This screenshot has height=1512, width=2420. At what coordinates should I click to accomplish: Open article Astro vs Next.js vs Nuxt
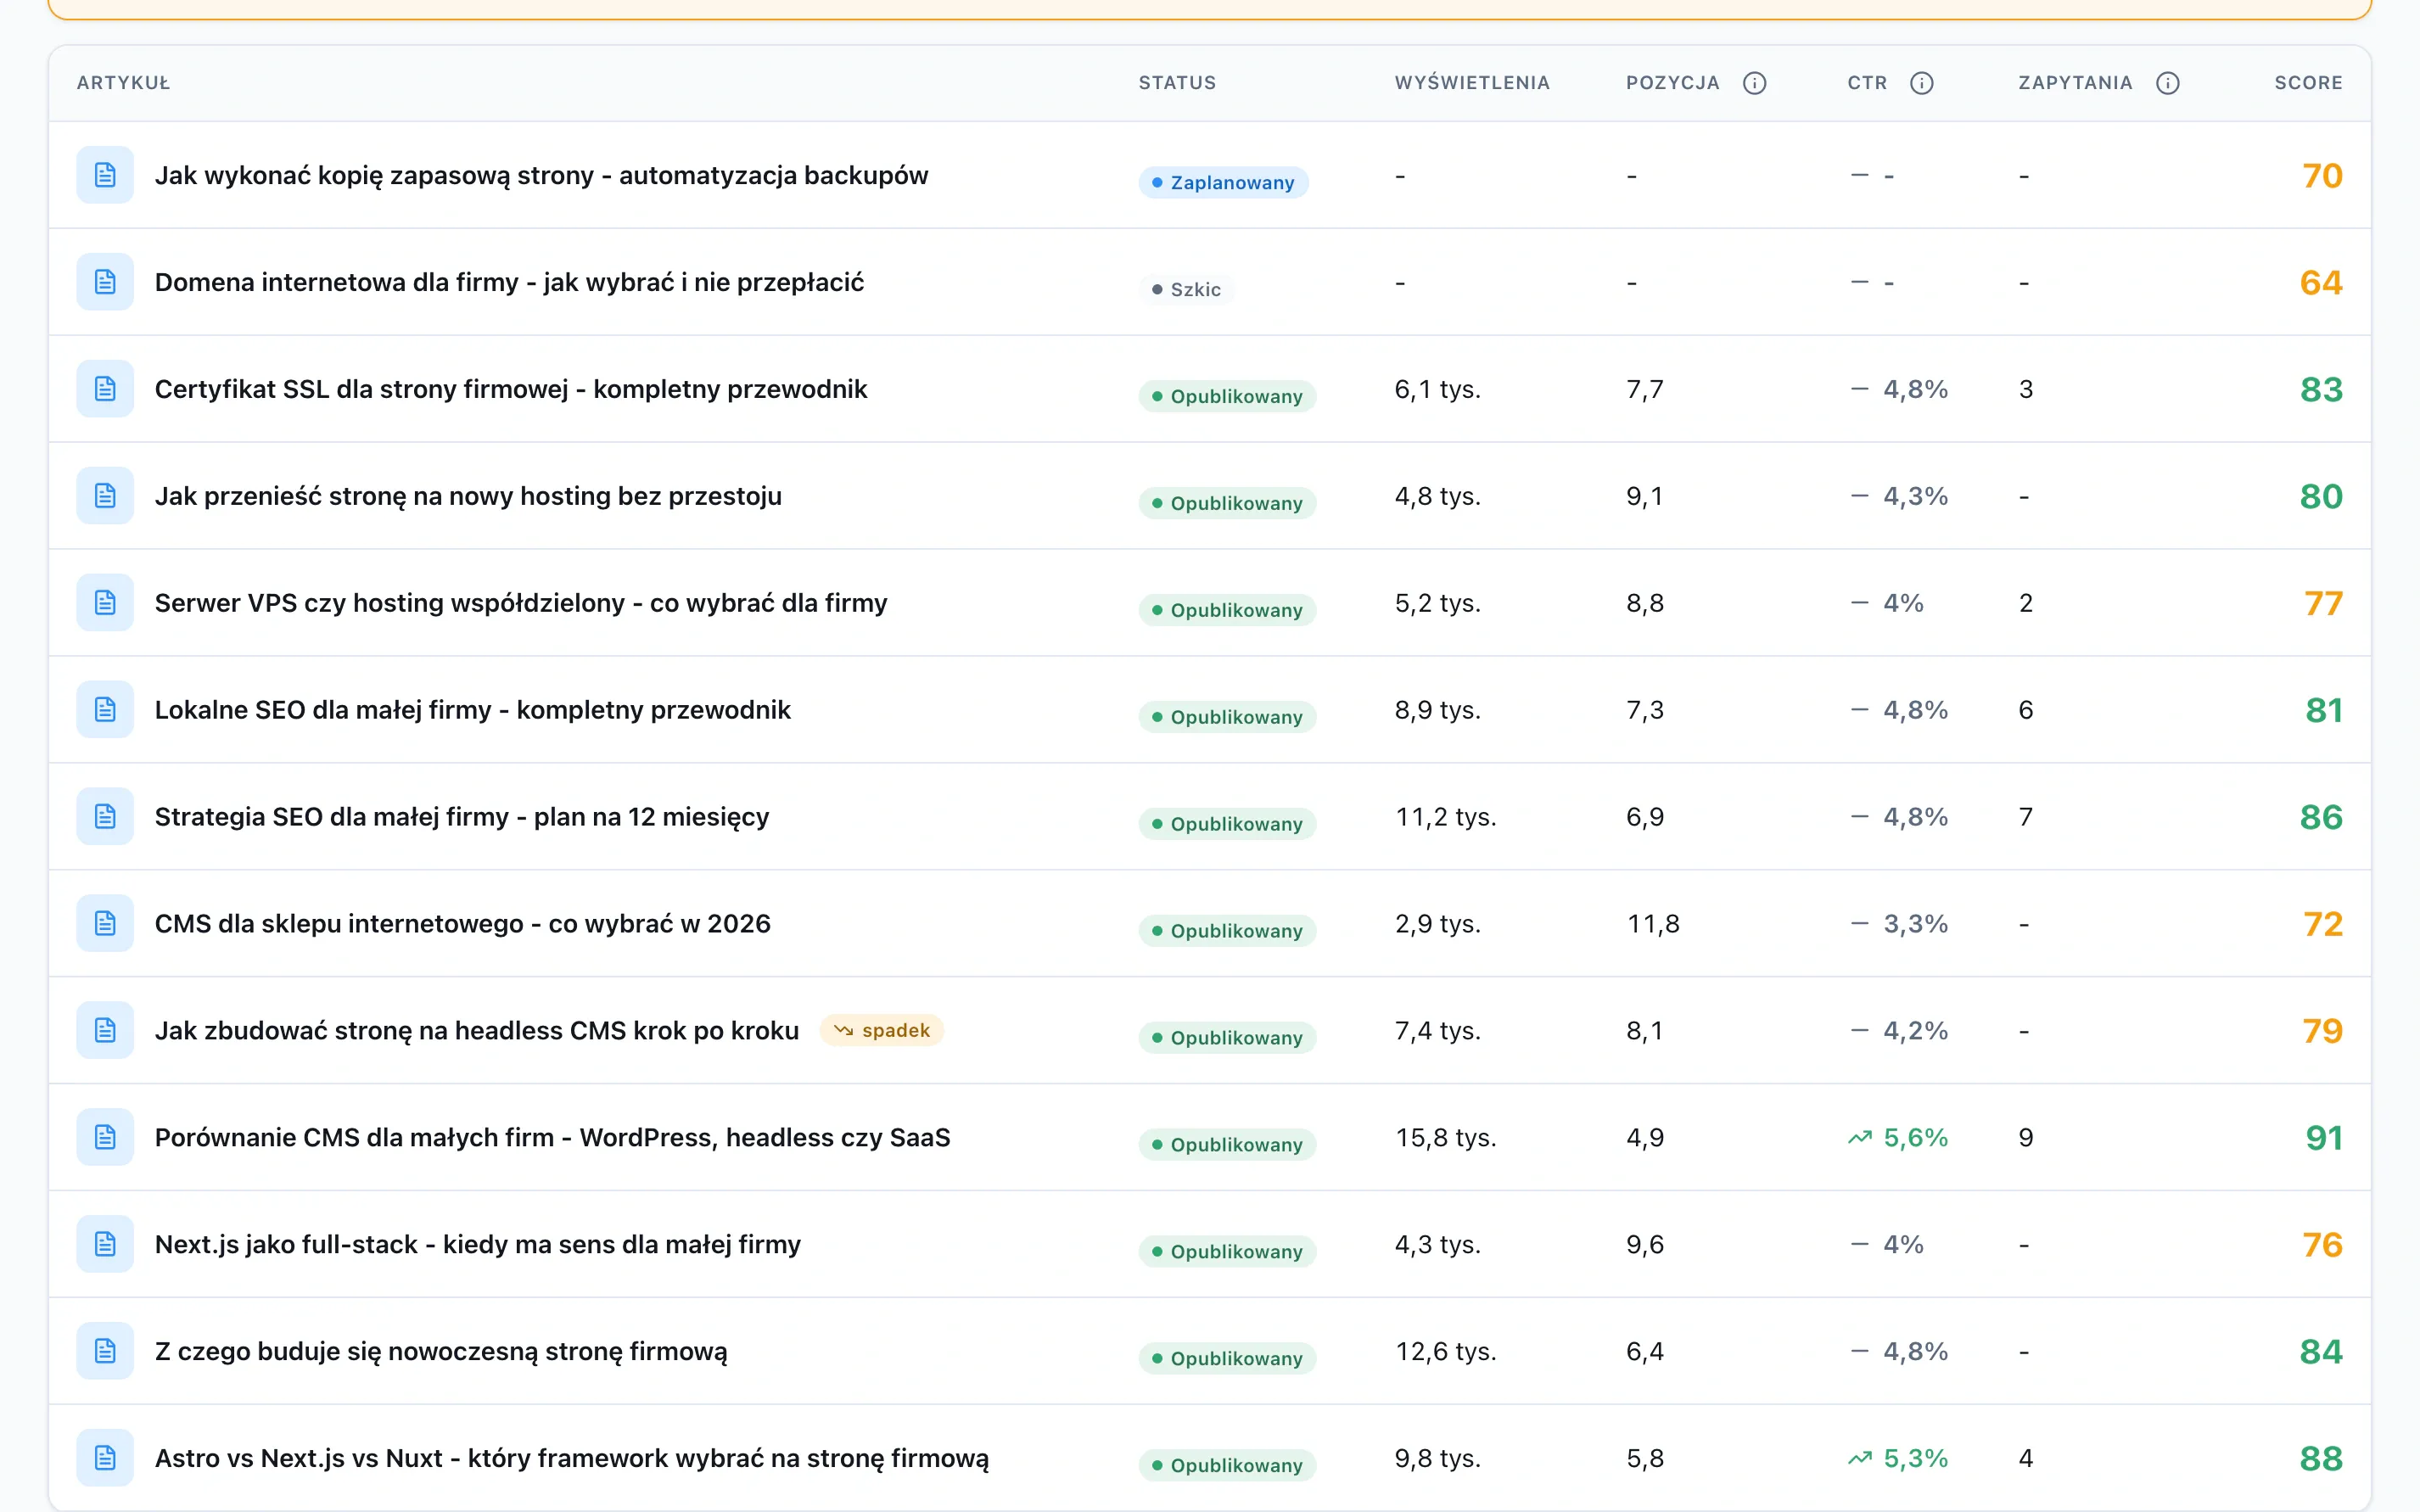point(572,1458)
